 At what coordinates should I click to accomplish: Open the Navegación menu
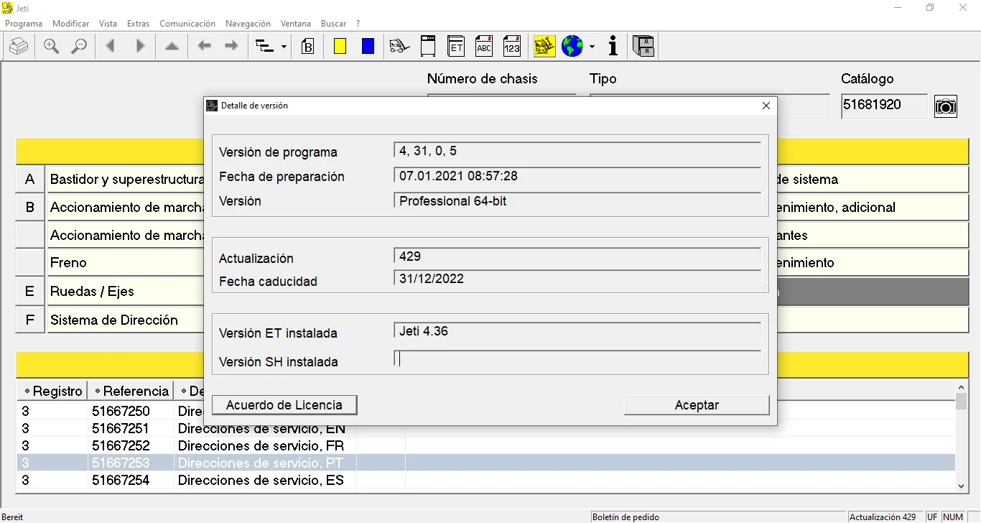pos(248,24)
